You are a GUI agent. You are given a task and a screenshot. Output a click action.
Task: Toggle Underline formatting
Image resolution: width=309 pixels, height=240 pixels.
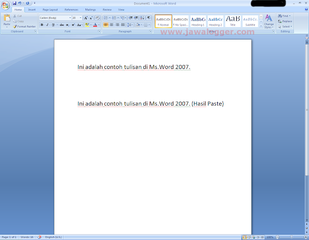pos(53,25)
